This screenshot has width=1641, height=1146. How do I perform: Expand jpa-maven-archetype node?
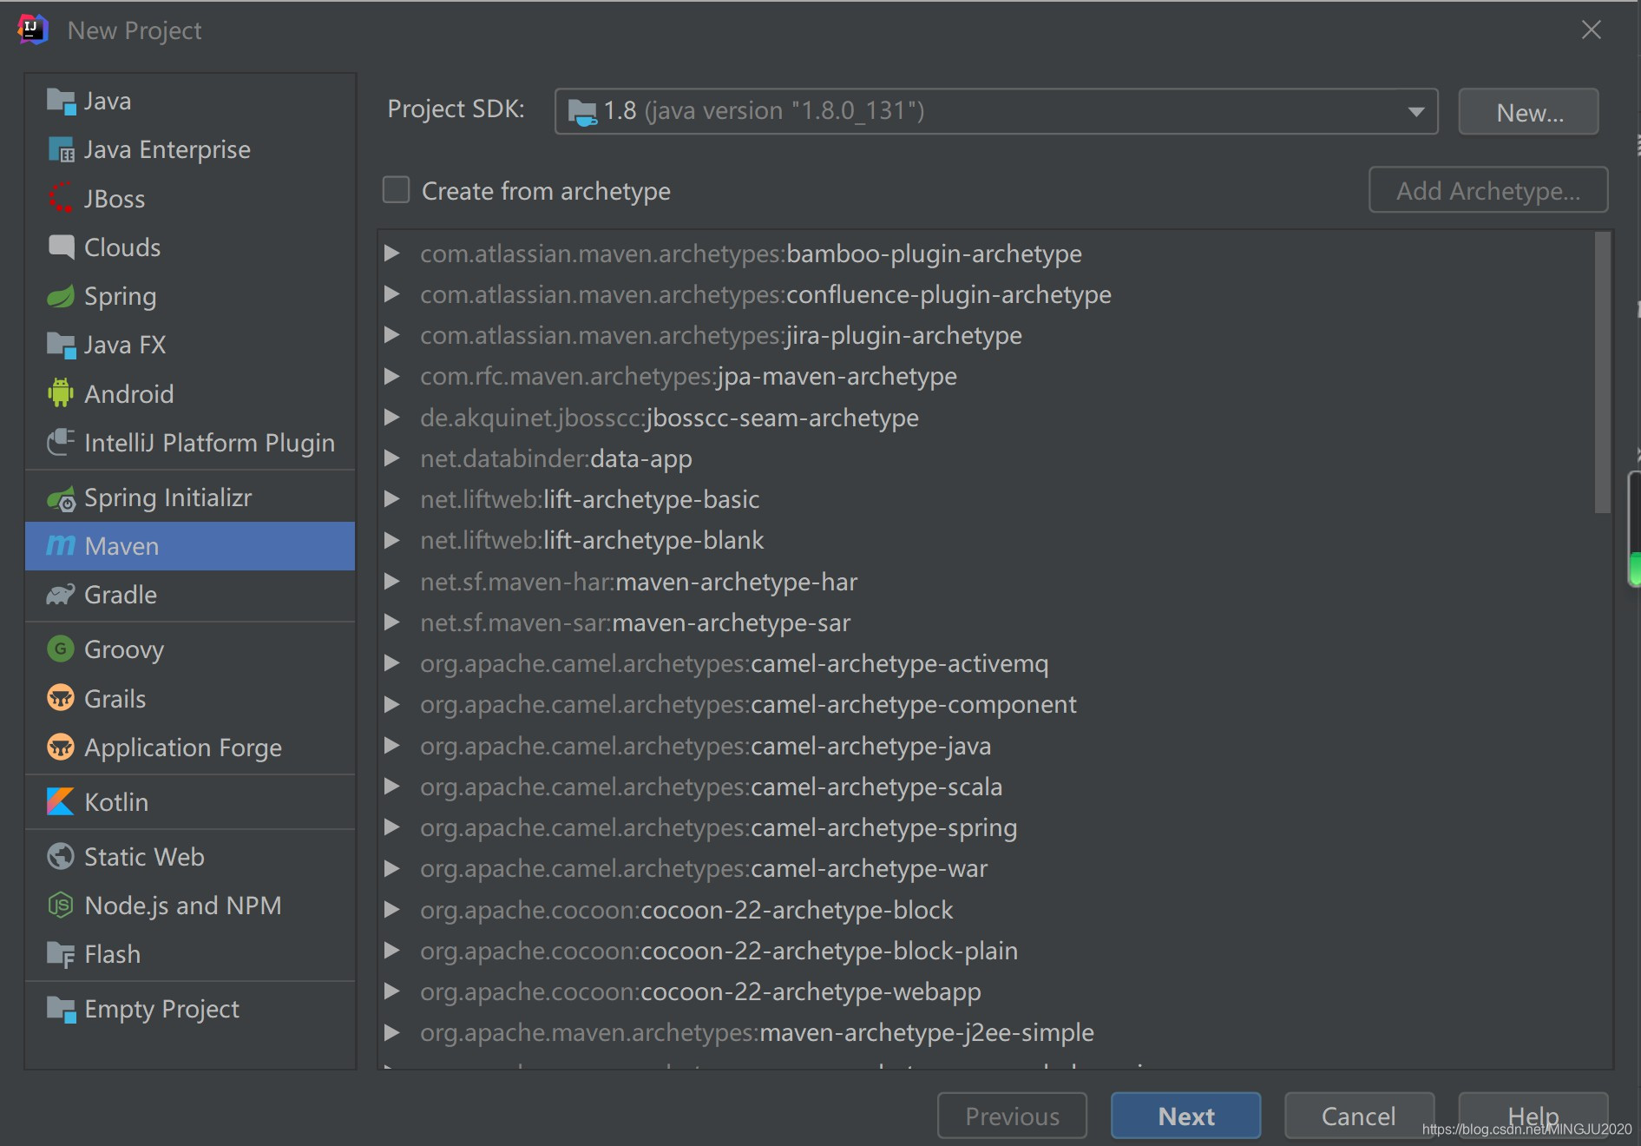[392, 376]
